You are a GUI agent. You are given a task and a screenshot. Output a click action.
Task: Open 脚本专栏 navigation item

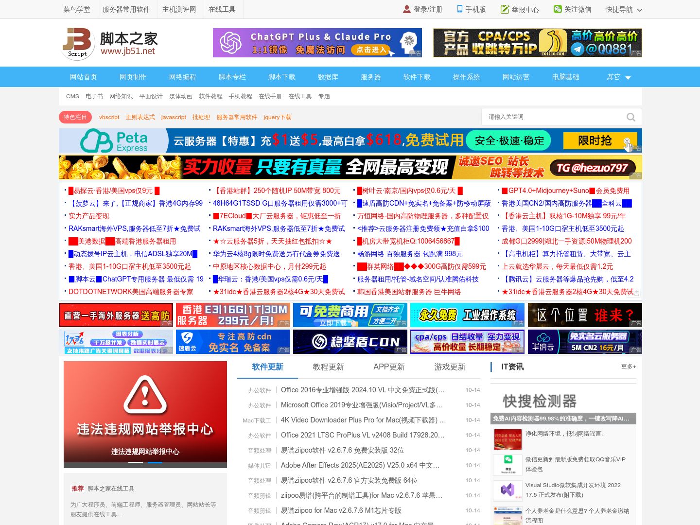pyautogui.click(x=232, y=77)
